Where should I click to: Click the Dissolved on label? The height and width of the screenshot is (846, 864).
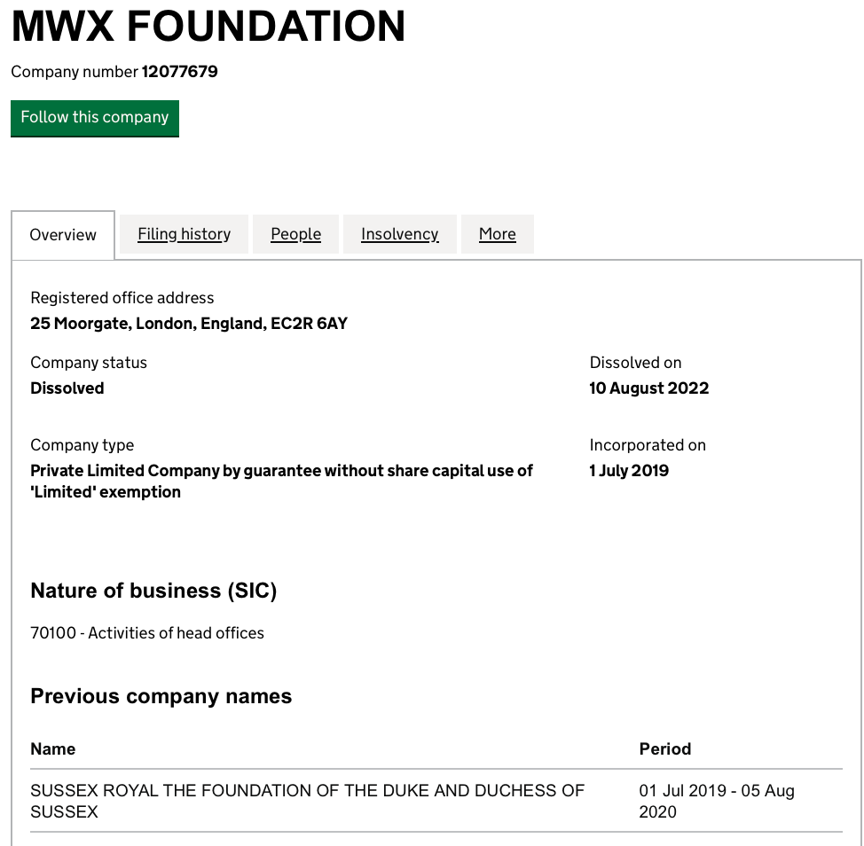(635, 363)
